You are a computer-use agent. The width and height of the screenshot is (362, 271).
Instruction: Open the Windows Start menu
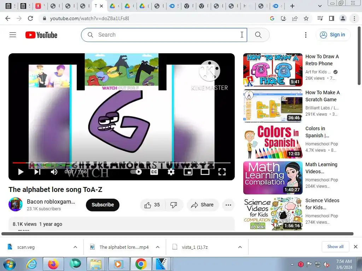[9, 264]
